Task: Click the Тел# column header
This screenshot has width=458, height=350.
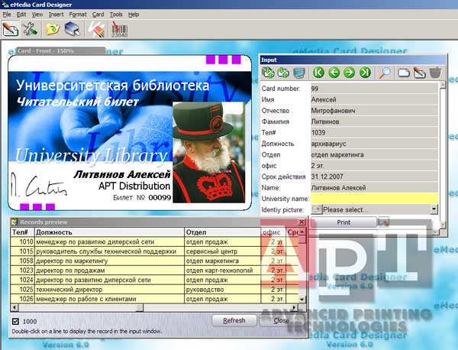Action: (22, 232)
